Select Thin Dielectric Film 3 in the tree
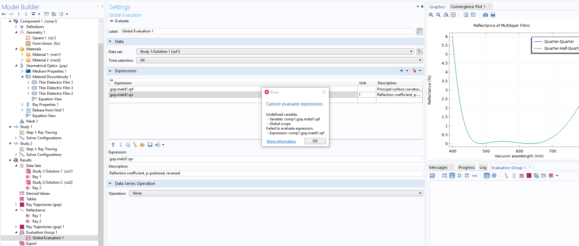Screen dimensions: 579x246 56,88
